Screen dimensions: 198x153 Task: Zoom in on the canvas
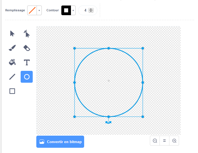coord(174,141)
